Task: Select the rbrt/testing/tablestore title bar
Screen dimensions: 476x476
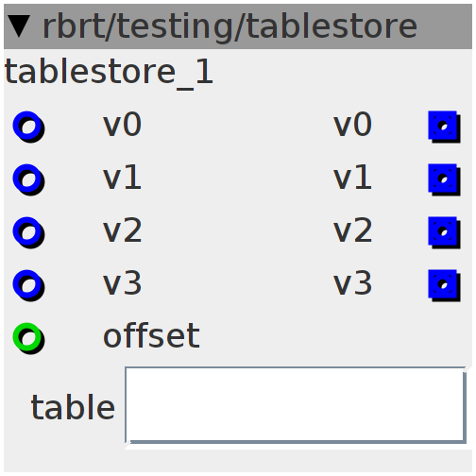Action: point(238,26)
